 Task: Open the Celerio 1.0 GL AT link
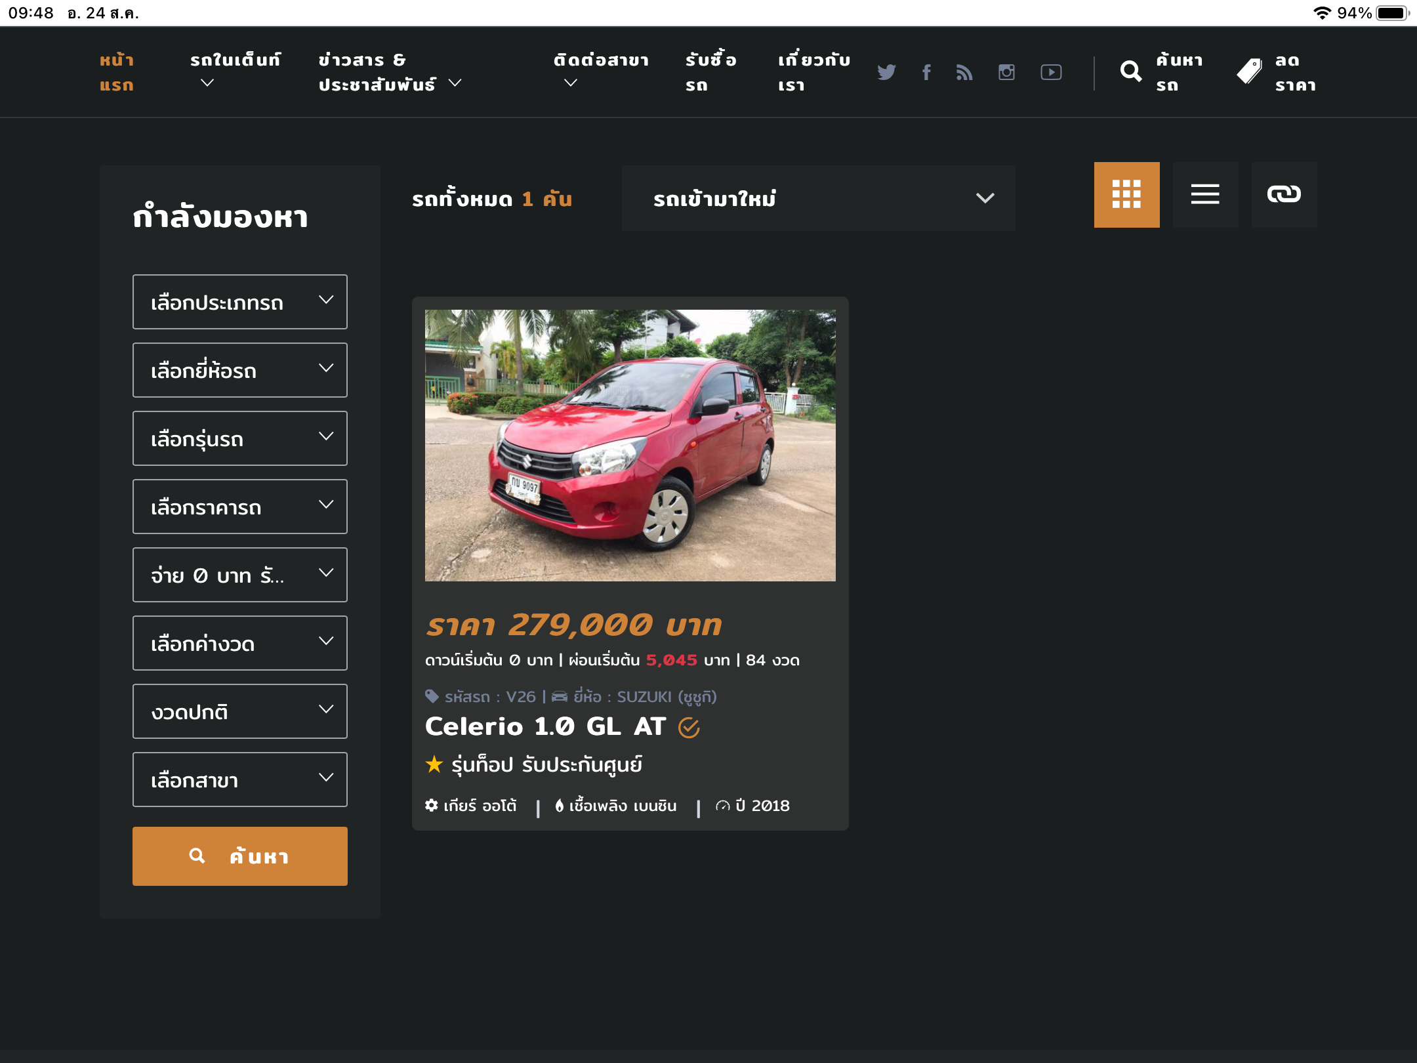546,726
